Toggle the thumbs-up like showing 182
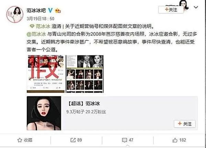 click(179, 140)
